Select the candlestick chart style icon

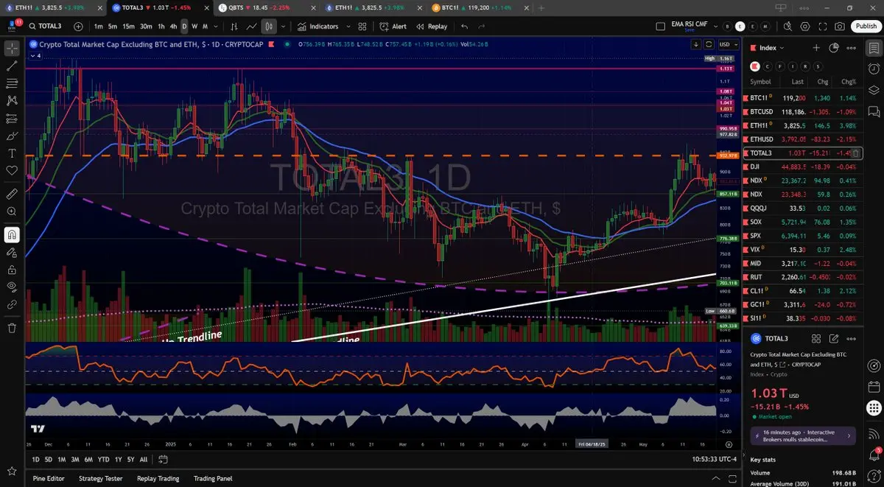pos(269,26)
